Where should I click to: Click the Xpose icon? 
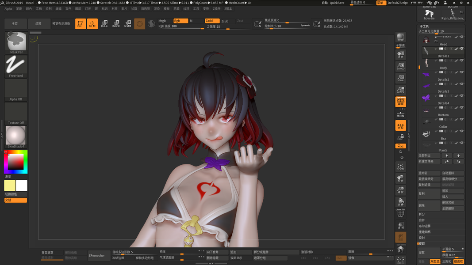click(x=401, y=260)
